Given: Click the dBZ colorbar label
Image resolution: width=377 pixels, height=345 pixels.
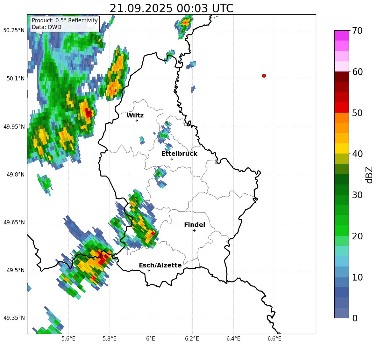Looking at the screenshot, I should (x=369, y=175).
